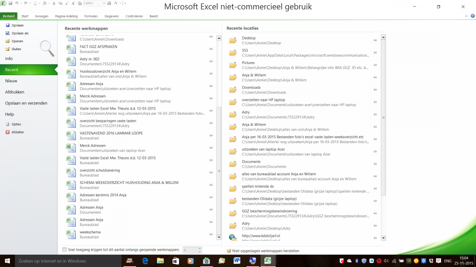Open the Wi-Fi network icon in the tray

(394, 261)
